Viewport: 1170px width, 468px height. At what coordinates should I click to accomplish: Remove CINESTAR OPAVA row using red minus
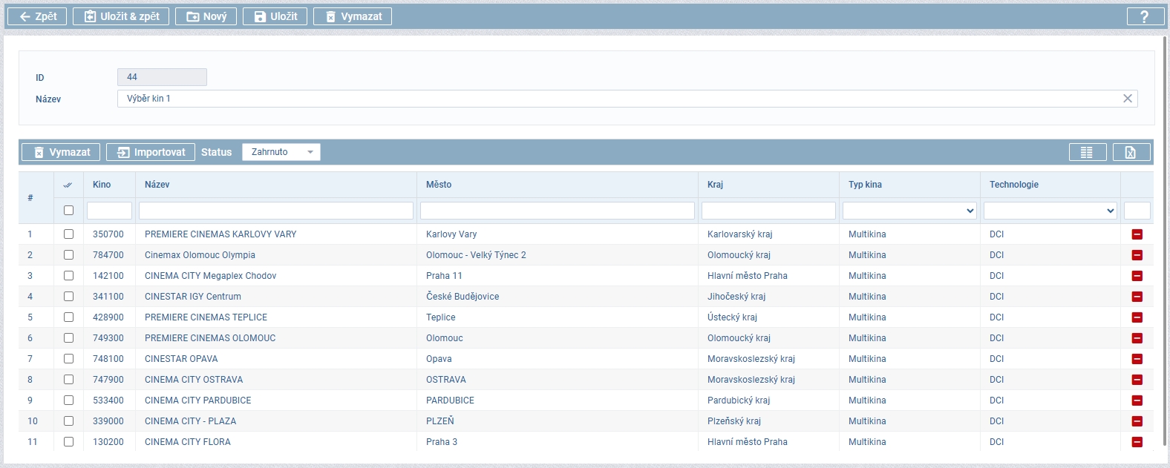(1137, 359)
